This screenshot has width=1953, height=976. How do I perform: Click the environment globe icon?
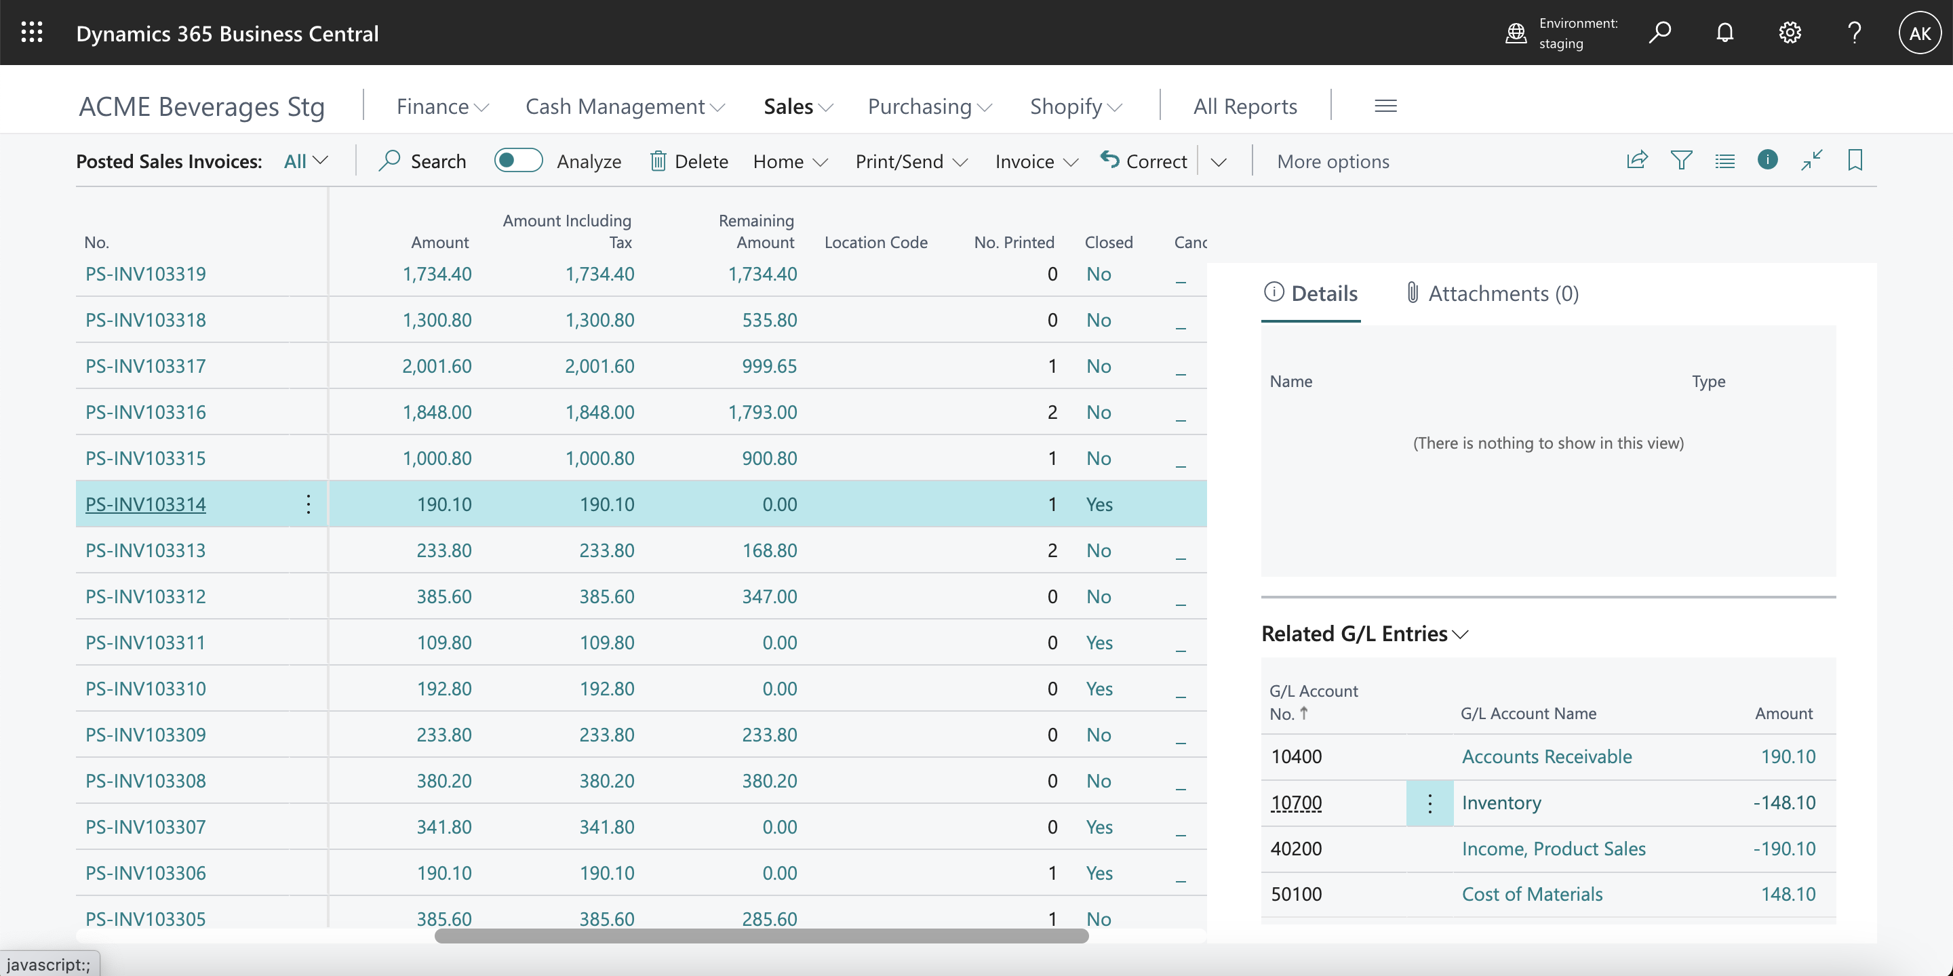click(1516, 33)
